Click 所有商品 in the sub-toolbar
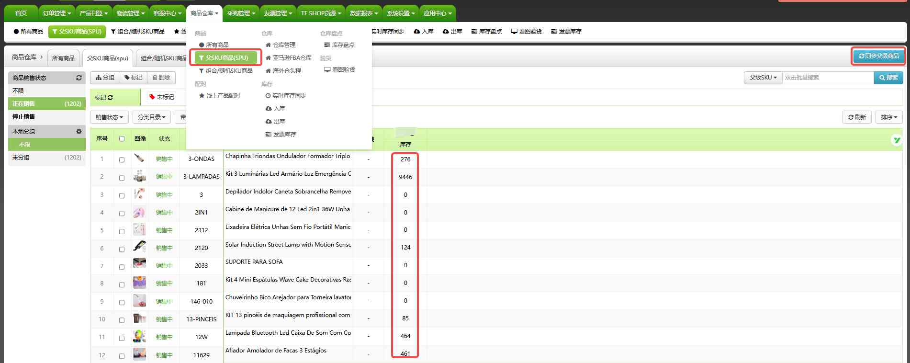910x363 pixels. point(28,31)
